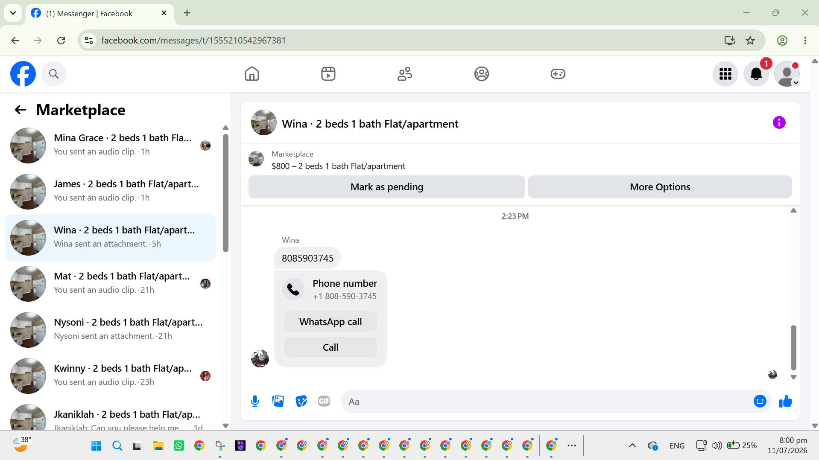Open the $800 flat/apartment listing link
Screen dimensions: 819x460
(338, 166)
